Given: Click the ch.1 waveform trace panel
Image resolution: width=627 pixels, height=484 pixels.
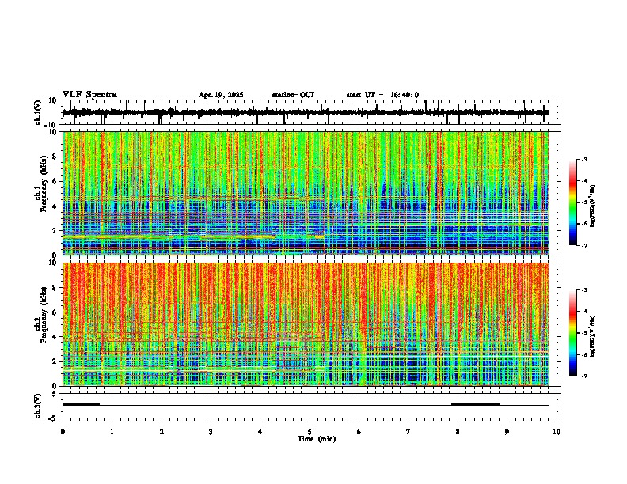Looking at the screenshot, I should pyautogui.click(x=309, y=112).
